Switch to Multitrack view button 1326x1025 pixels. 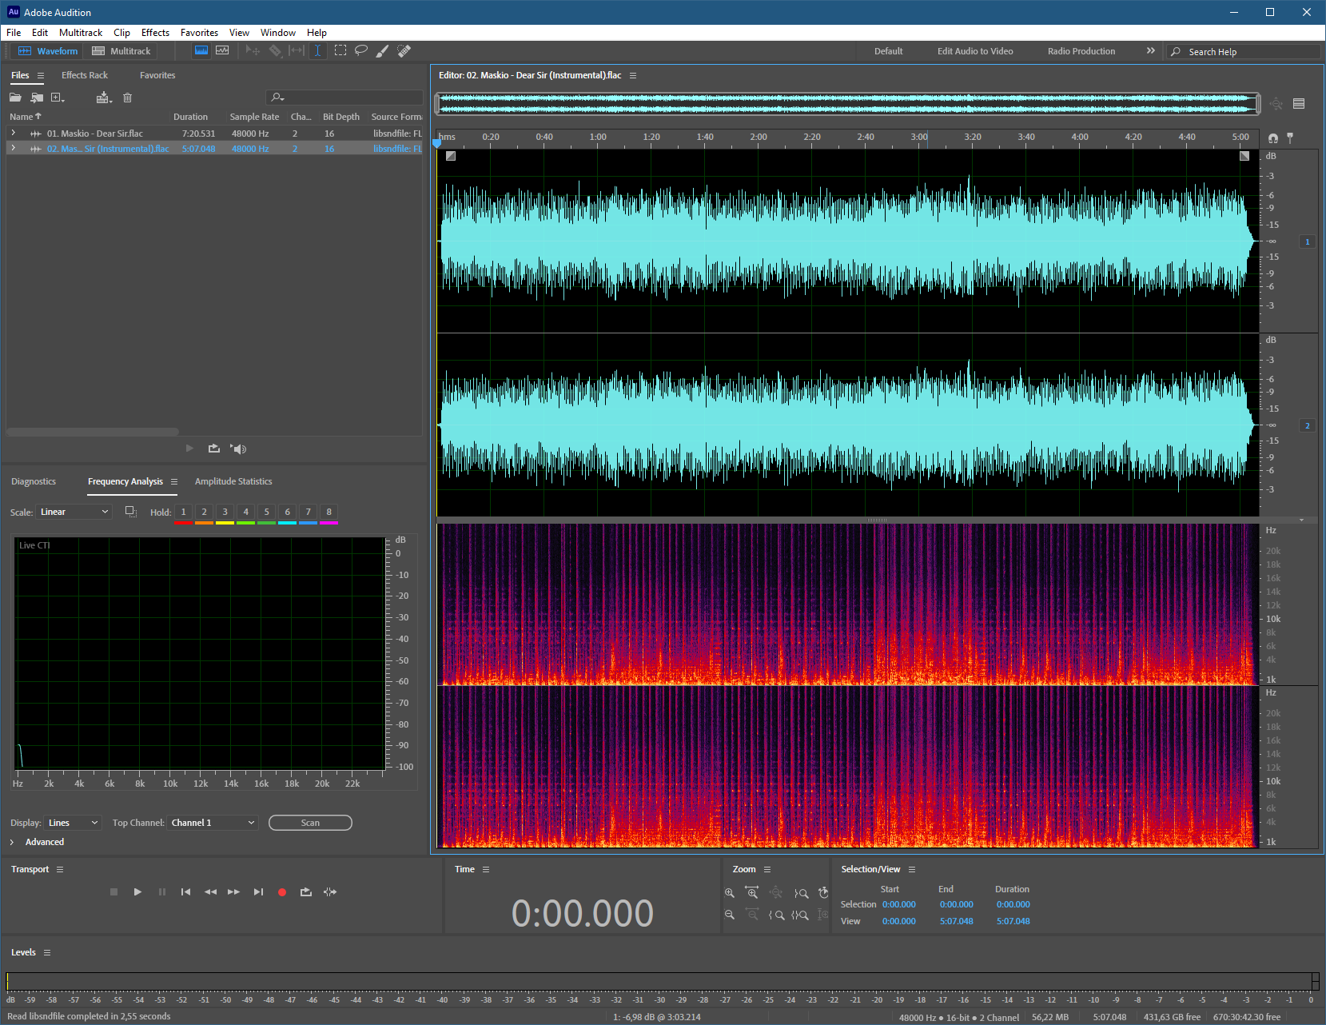tap(121, 51)
